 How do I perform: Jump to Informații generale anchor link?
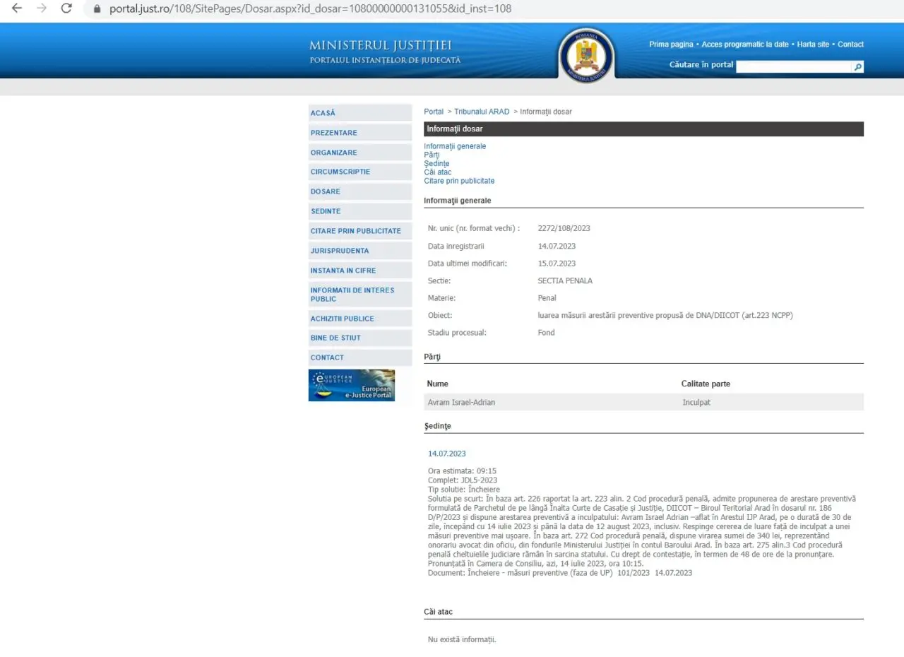click(x=455, y=146)
